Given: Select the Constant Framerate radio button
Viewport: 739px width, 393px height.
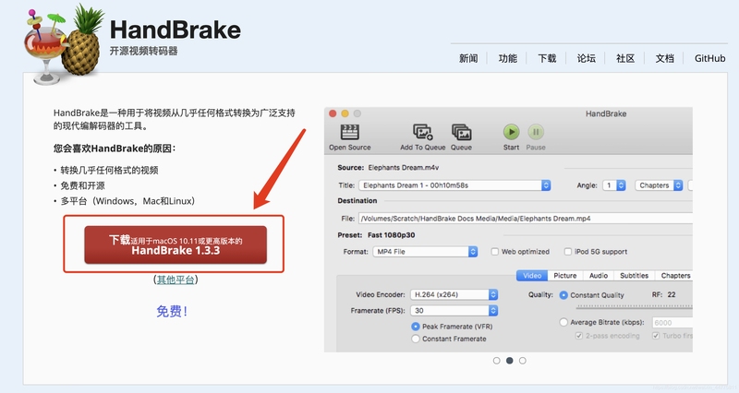Looking at the screenshot, I should click(x=415, y=339).
